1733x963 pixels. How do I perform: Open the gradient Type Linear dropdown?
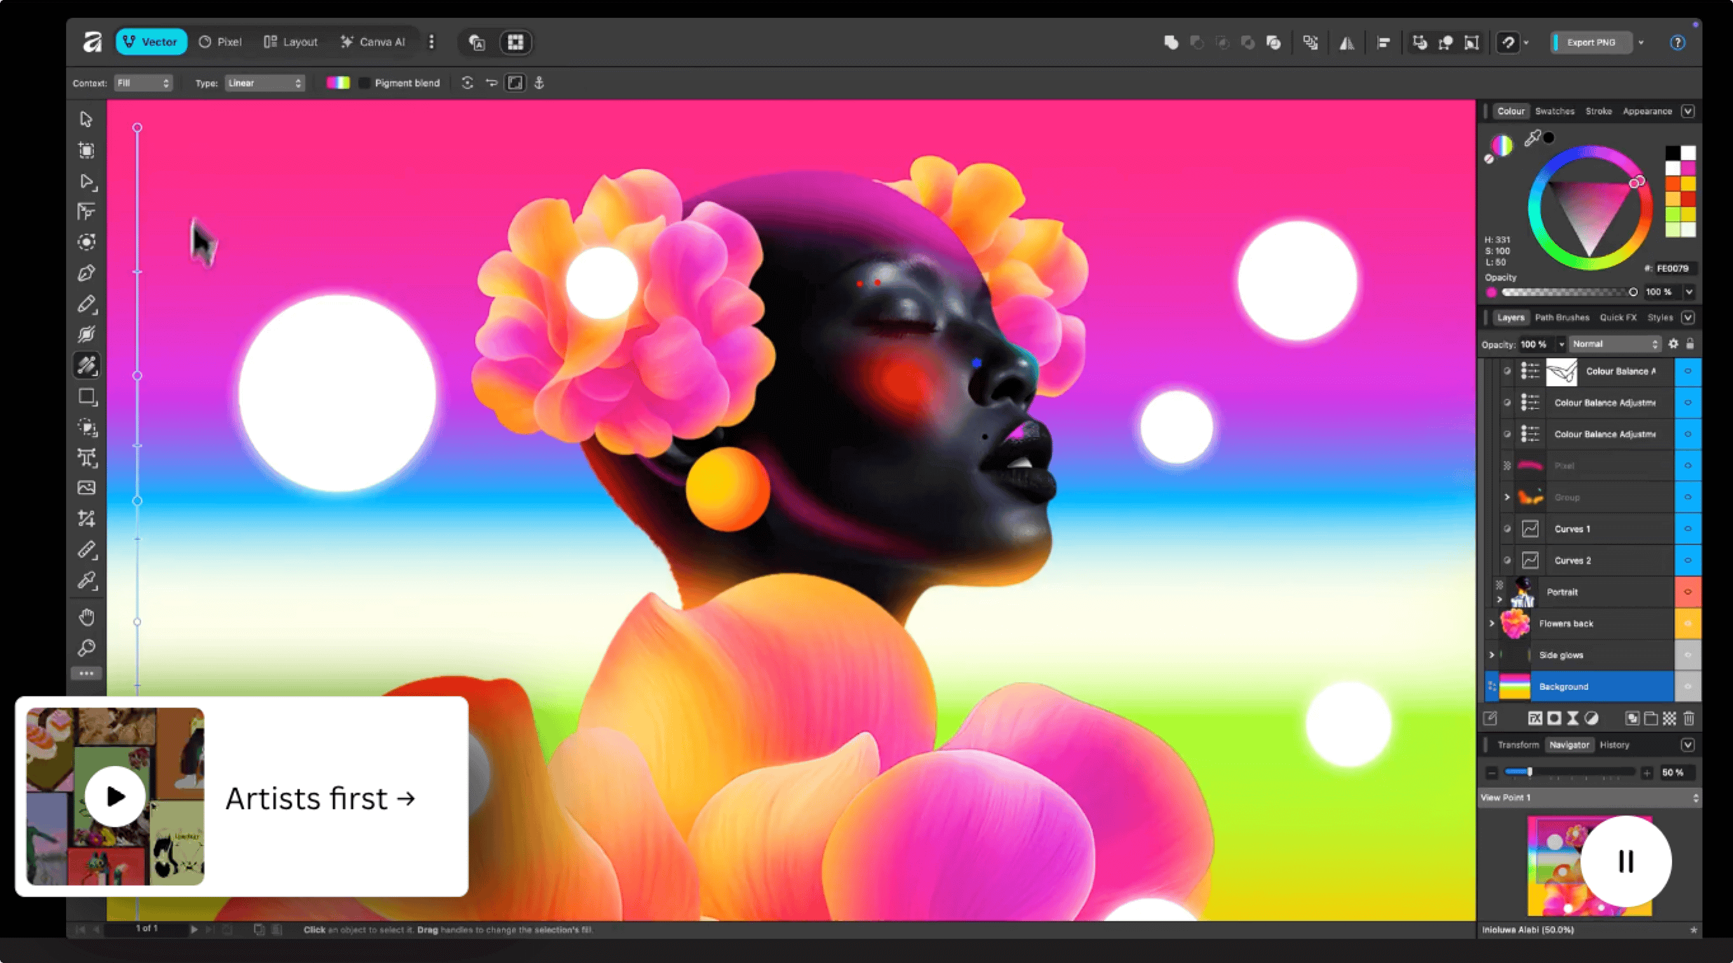[264, 83]
